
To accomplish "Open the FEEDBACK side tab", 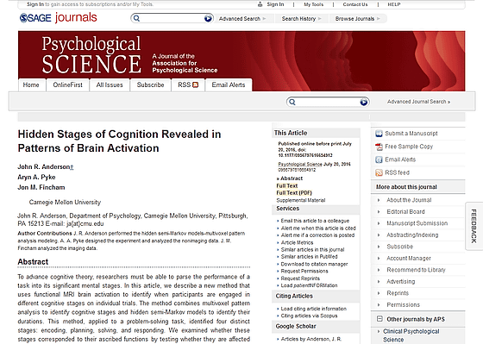I will [474, 226].
